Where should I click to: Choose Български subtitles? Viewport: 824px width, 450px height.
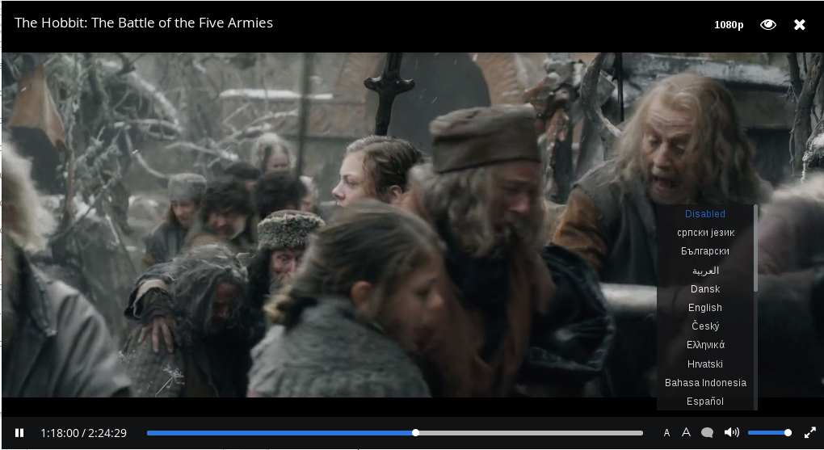[x=704, y=251]
